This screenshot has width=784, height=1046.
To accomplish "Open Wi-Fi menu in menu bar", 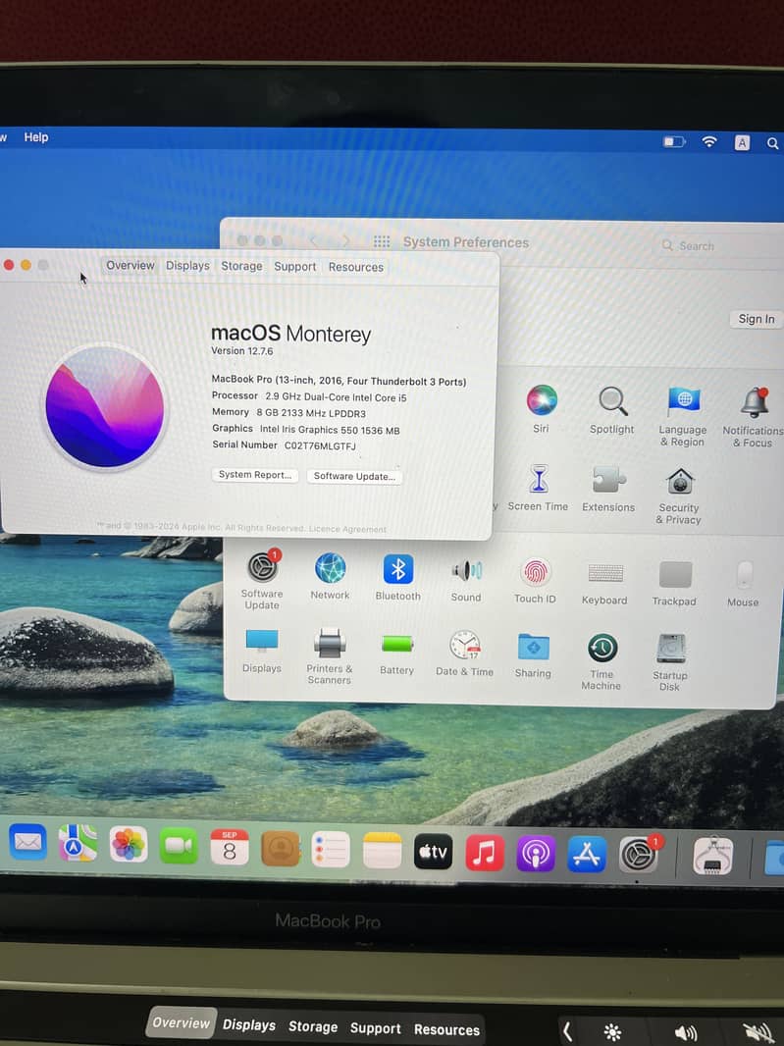I will [709, 141].
